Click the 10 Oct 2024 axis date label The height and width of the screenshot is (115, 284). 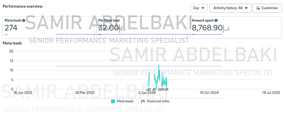(x=209, y=93)
